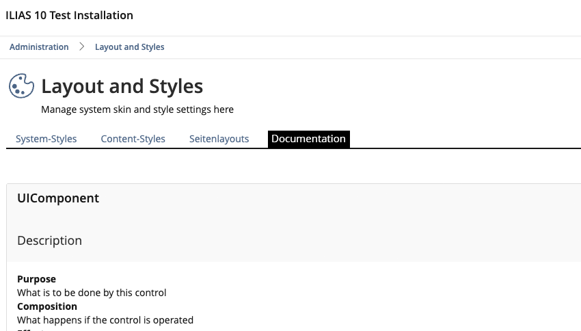Click 'What is to be done' text
Viewport: 581px width, 331px height.
92,293
